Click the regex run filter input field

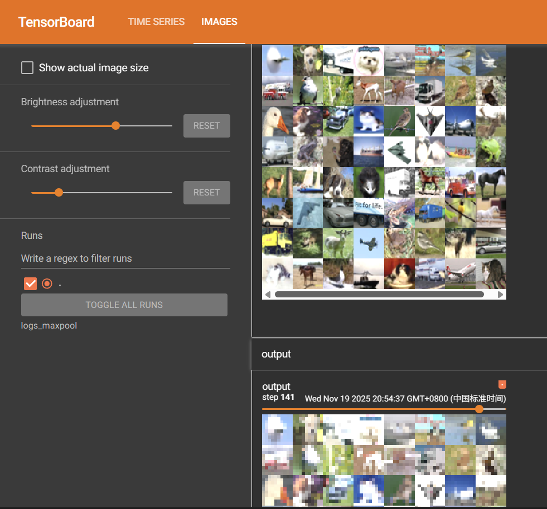[125, 258]
